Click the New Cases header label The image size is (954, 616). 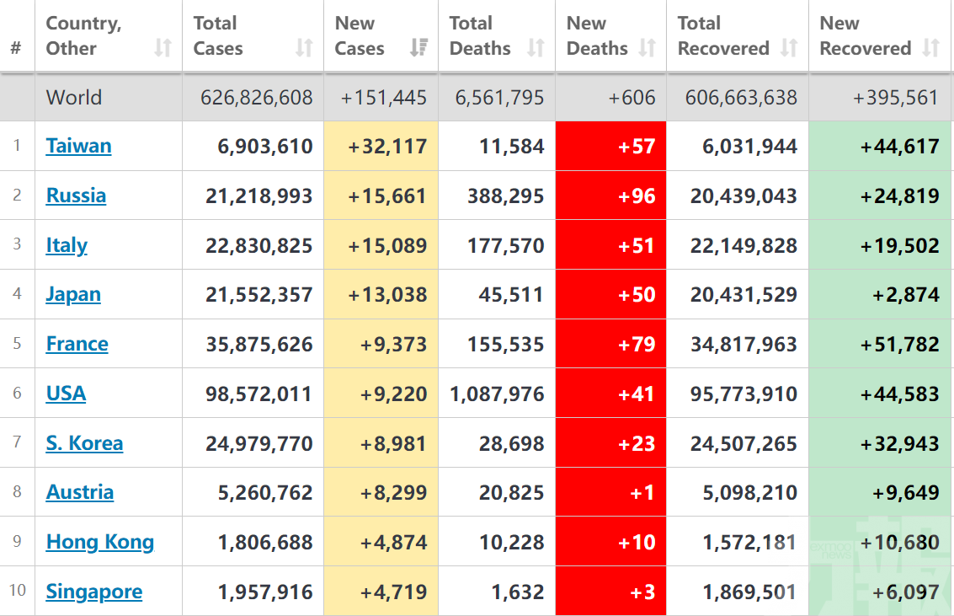pos(360,35)
